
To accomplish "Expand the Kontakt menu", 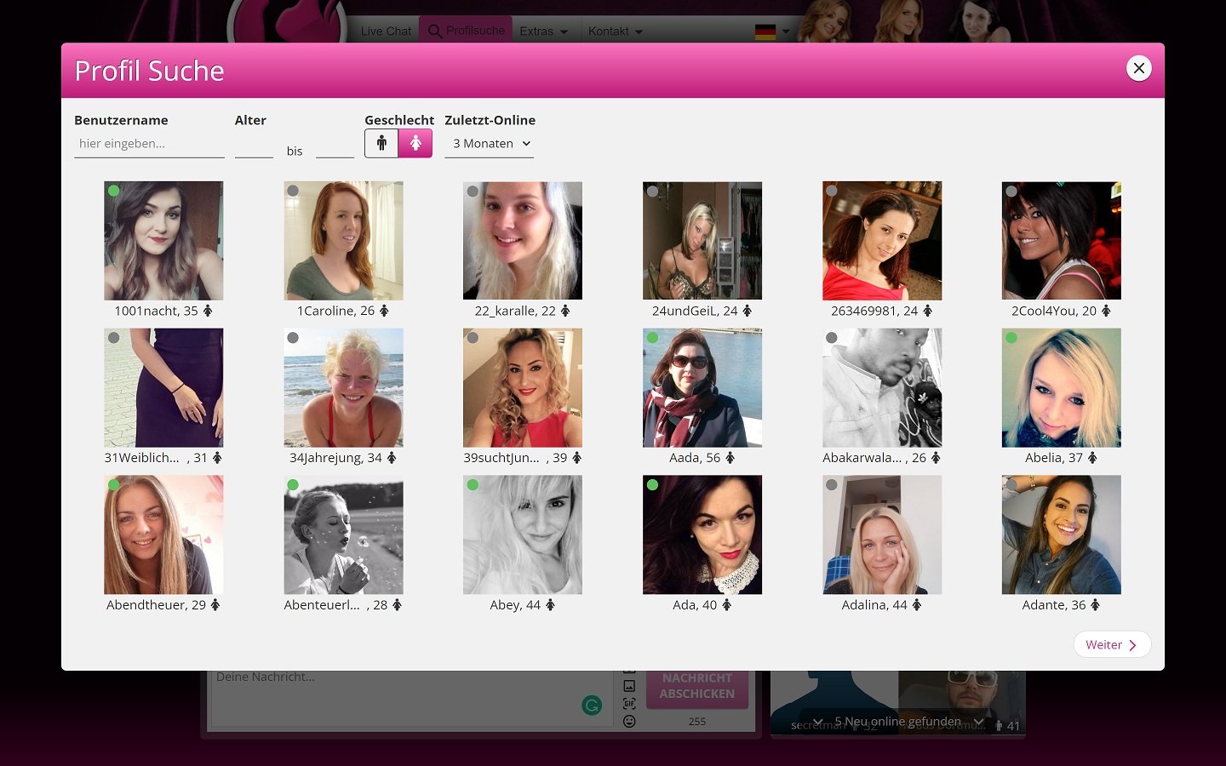I will point(615,31).
